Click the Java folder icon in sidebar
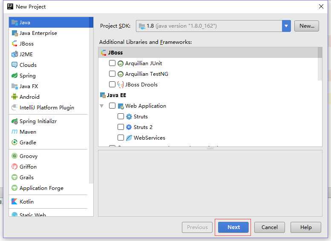This screenshot has width=331, height=241. (x=14, y=22)
